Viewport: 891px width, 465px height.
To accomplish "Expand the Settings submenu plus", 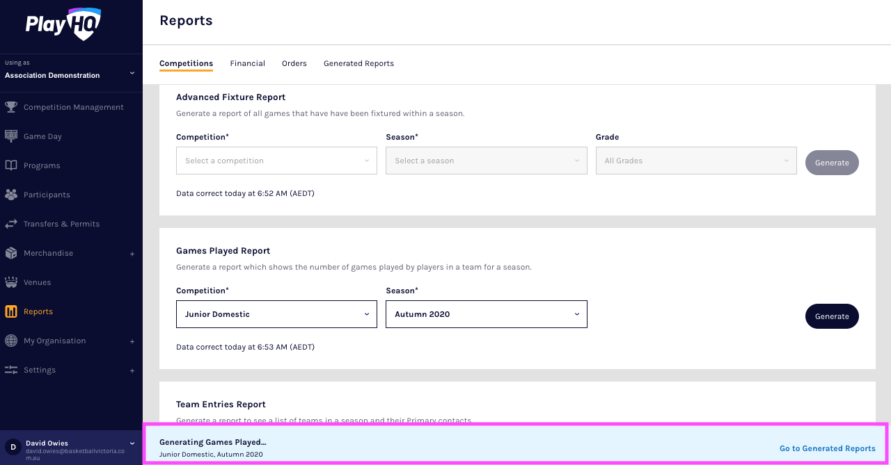I will coord(132,370).
